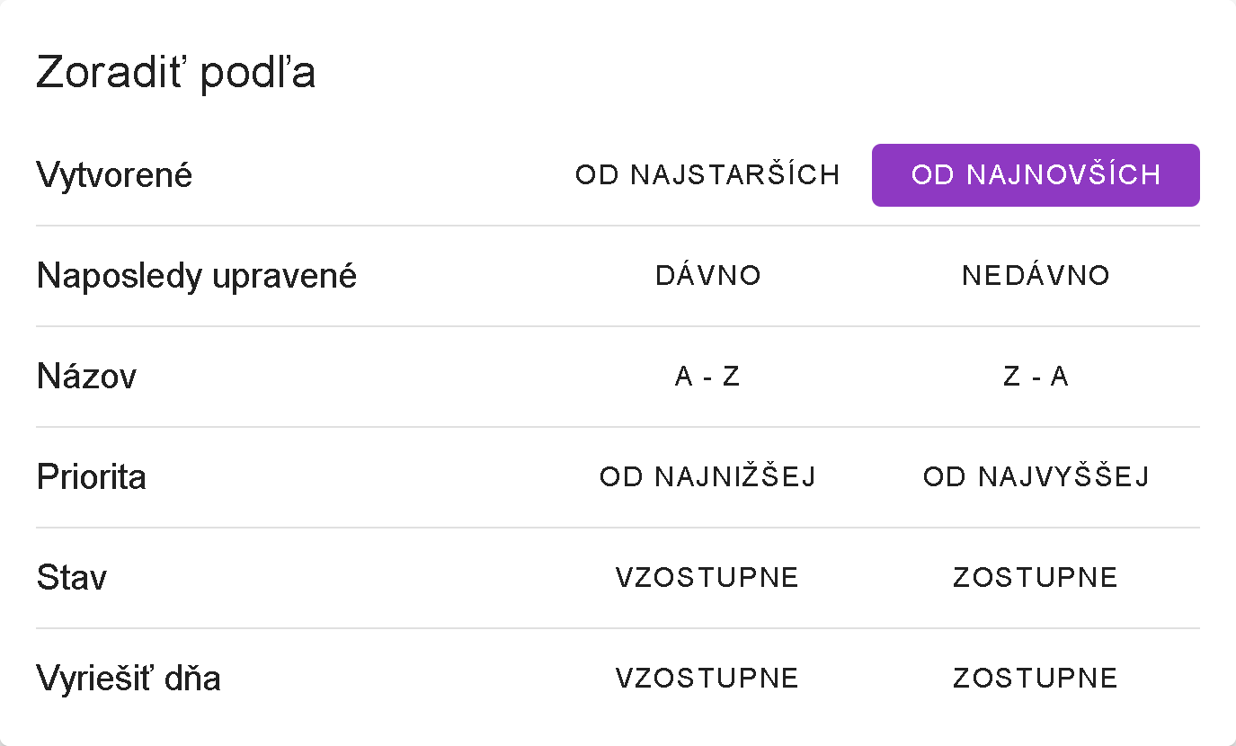1236x746 pixels.
Task: Click the Priorita row label
Action: pos(92,477)
